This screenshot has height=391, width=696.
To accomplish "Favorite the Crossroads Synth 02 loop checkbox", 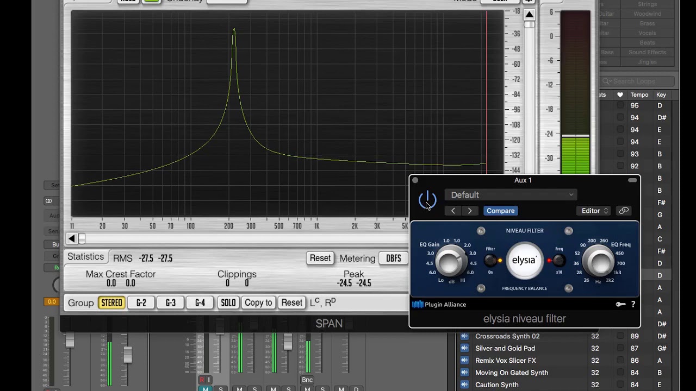I will pyautogui.click(x=620, y=336).
